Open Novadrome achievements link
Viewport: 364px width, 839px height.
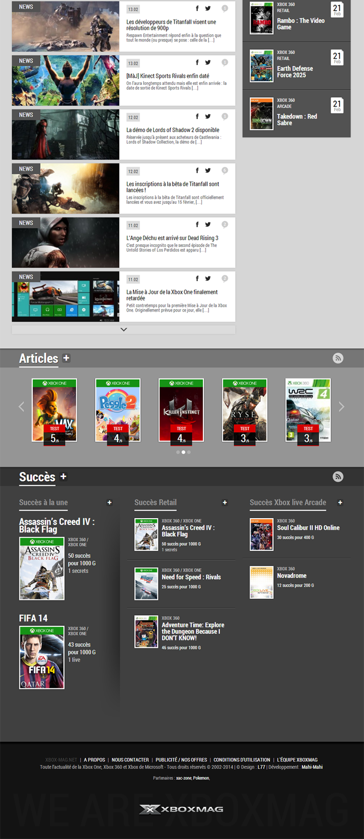(292, 575)
